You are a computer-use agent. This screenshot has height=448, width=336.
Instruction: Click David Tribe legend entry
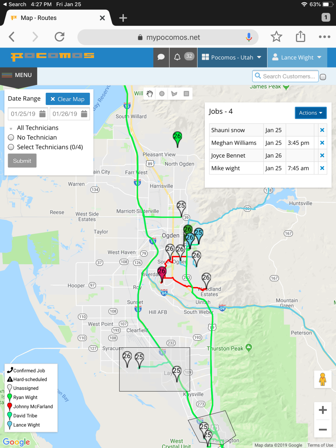pyautogui.click(x=22, y=416)
